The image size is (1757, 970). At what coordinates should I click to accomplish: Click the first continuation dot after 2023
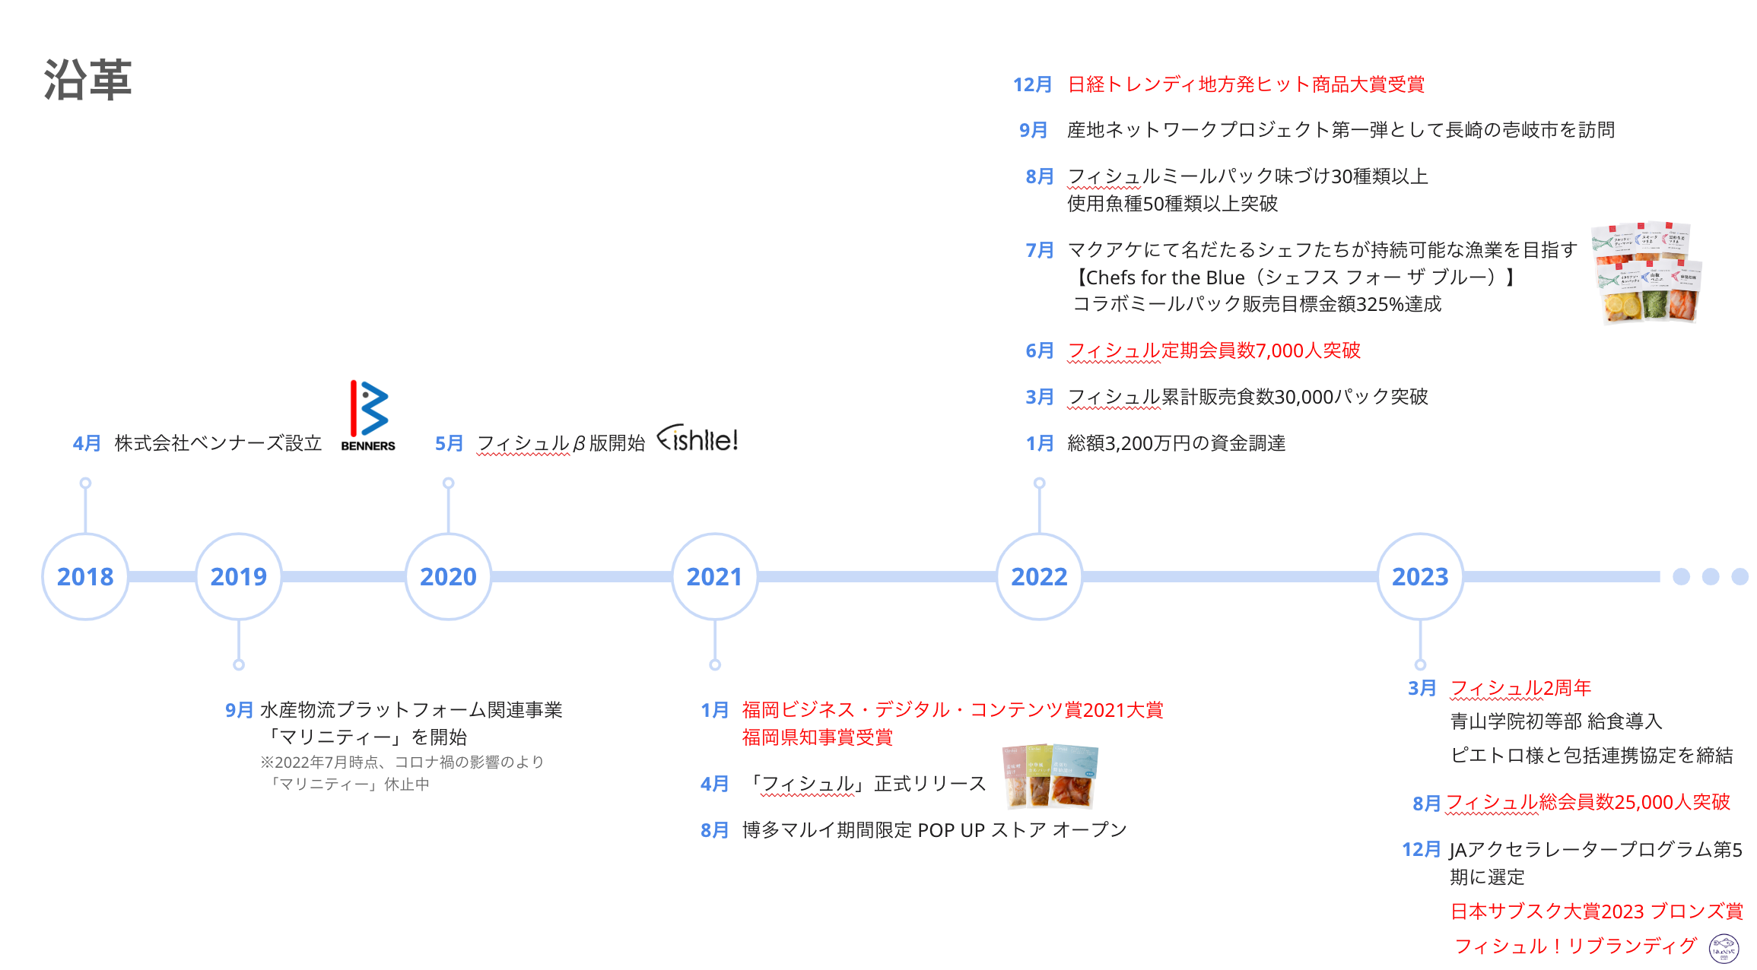pyautogui.click(x=1681, y=576)
